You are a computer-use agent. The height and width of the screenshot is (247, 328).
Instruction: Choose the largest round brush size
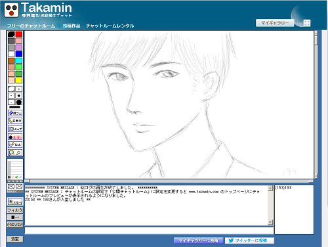click(19, 102)
